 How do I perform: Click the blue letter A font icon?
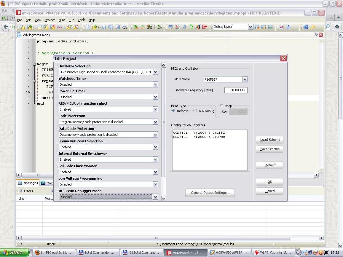click(x=184, y=27)
